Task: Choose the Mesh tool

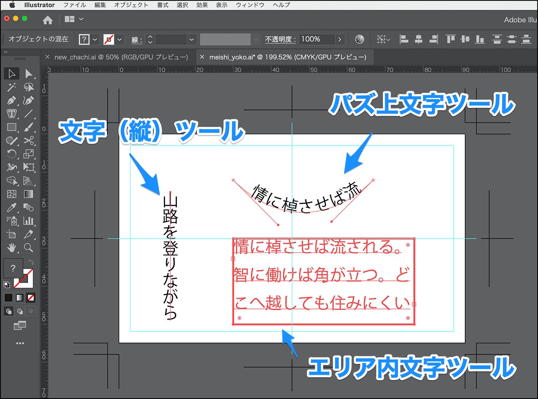Action: (x=11, y=194)
